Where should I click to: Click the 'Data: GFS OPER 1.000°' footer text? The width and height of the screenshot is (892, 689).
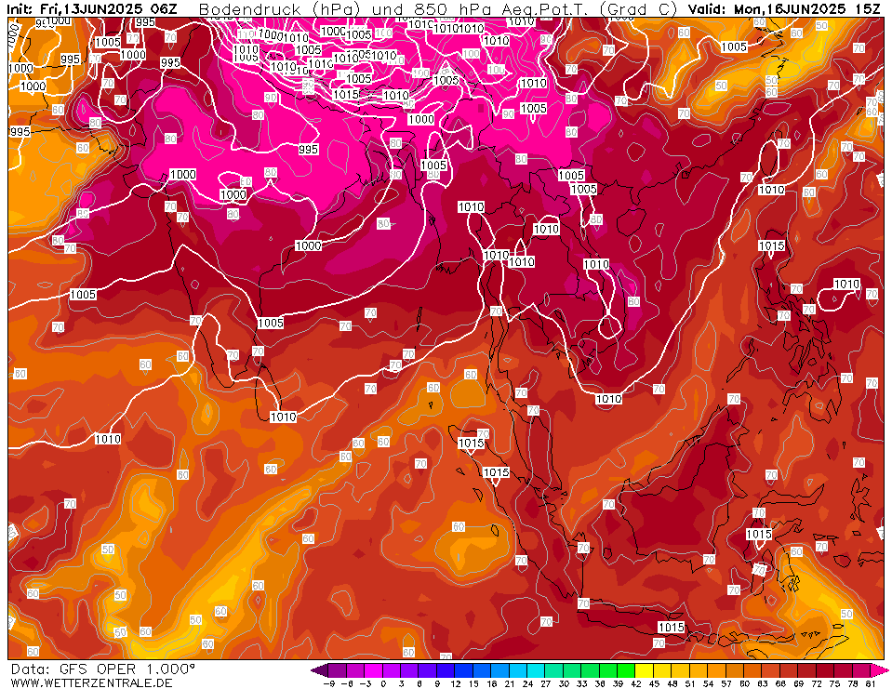point(103,669)
